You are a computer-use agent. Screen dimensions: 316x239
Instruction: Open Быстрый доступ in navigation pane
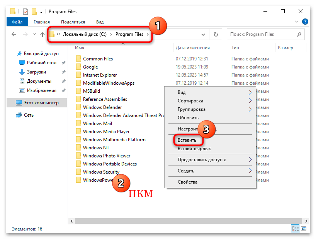point(41,53)
